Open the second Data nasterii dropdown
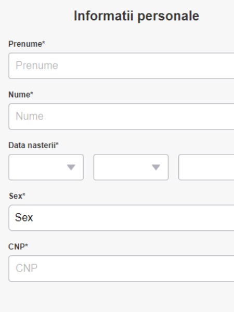The height and width of the screenshot is (312, 234). [131, 167]
